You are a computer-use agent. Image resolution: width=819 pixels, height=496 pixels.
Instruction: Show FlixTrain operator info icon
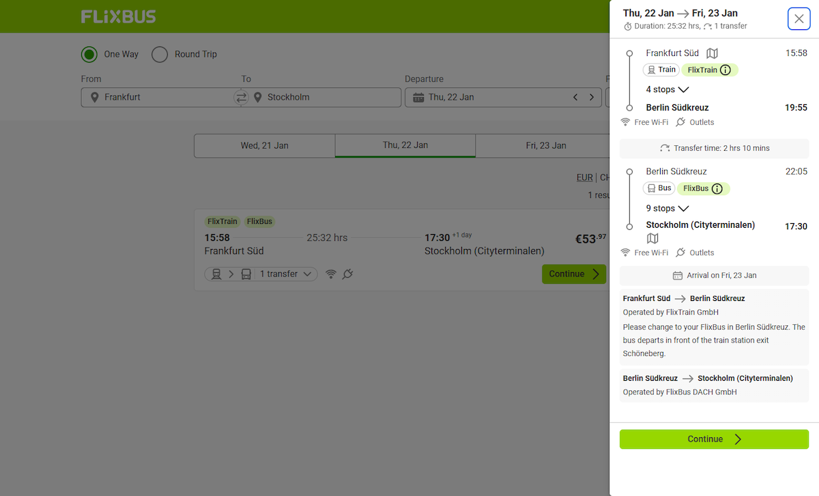(725, 70)
